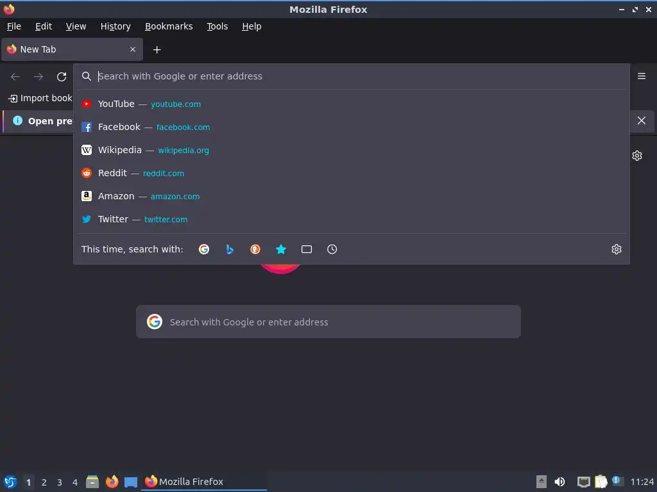
Task: Open a new tab with plus button
Action: coord(157,50)
